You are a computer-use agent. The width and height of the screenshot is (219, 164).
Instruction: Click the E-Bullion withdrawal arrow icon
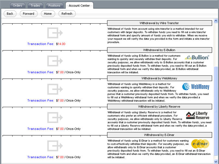pos(55,61)
